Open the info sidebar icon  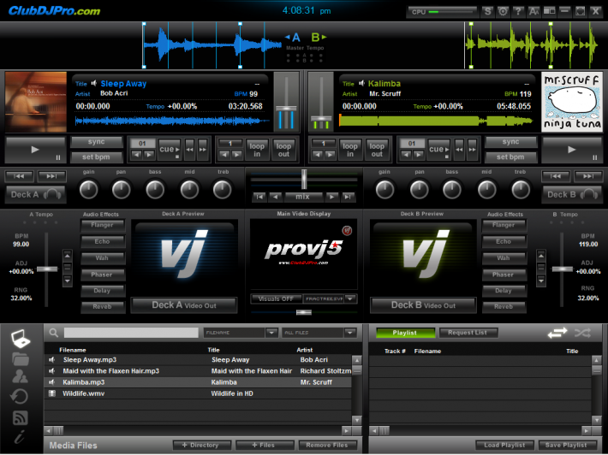point(20,437)
